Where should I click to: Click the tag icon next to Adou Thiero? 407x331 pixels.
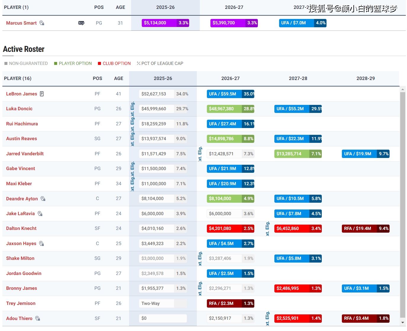pyautogui.click(x=38, y=319)
